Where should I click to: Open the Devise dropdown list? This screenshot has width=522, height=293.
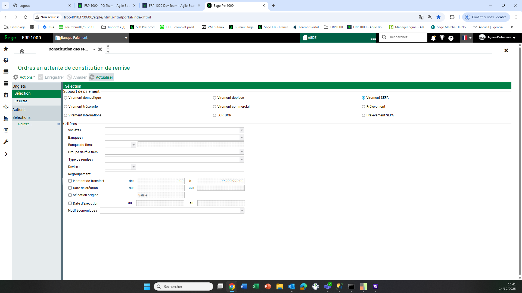[133, 167]
